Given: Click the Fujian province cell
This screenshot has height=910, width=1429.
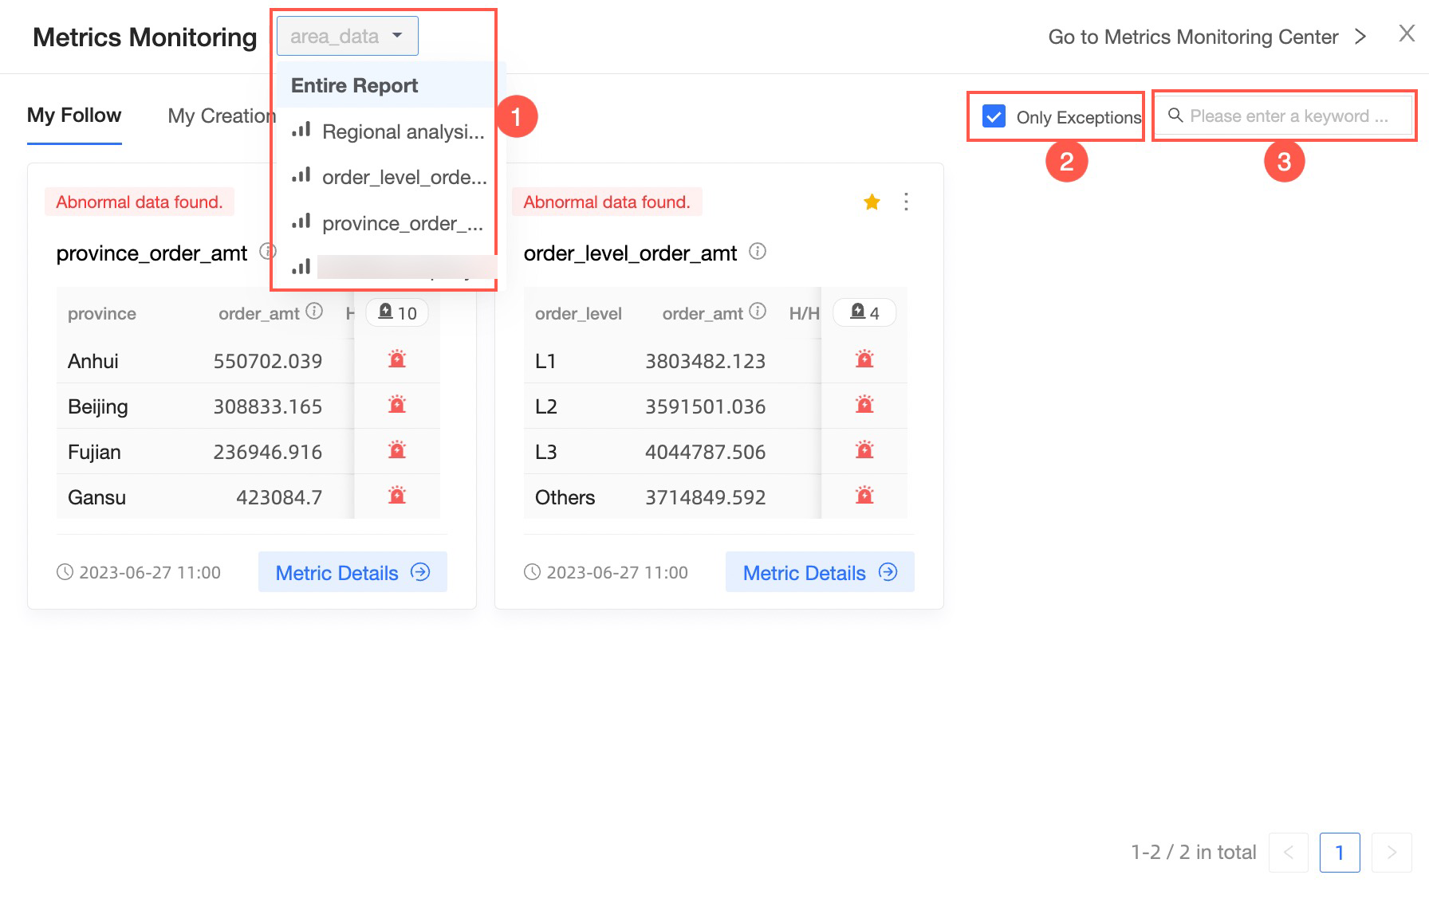Looking at the screenshot, I should (94, 452).
